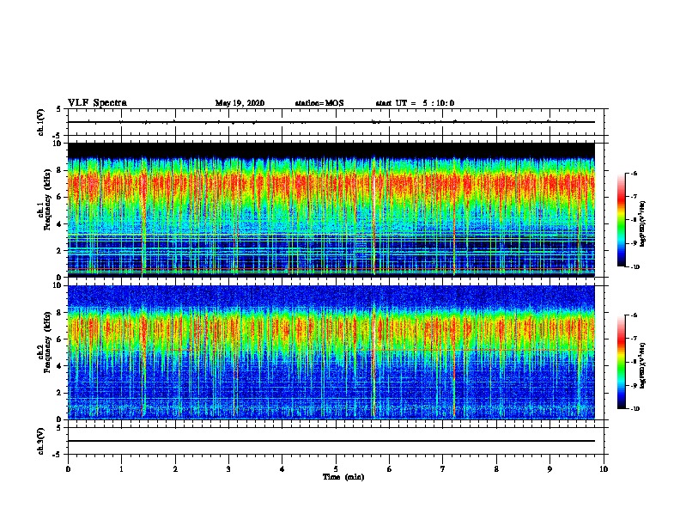Click time axis tick label '7'
Screen dimensions: 680x526
443,469
